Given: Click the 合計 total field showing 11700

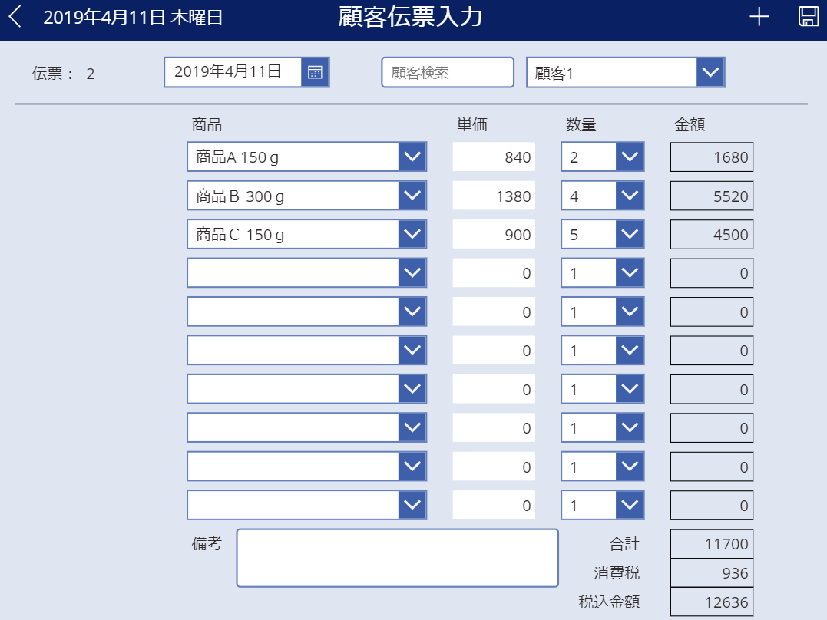Looking at the screenshot, I should [x=711, y=543].
